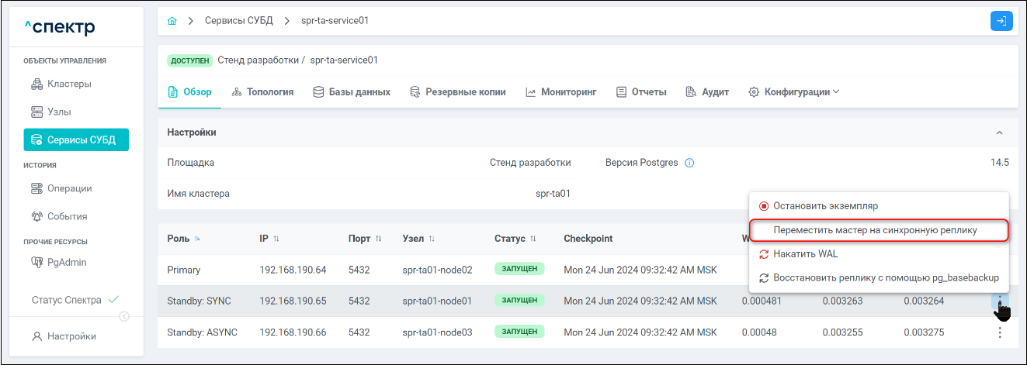
Task: Open Кластеры in the sidebar
Action: click(x=69, y=84)
